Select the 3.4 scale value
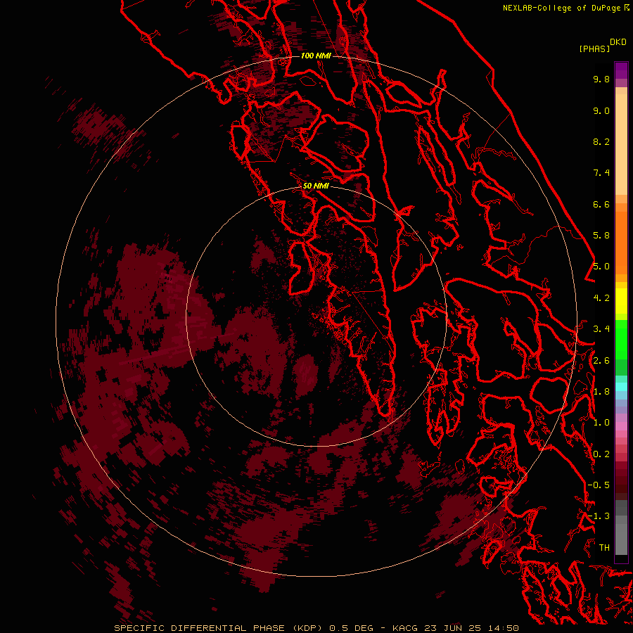The height and width of the screenshot is (633, 633). pyautogui.click(x=601, y=329)
